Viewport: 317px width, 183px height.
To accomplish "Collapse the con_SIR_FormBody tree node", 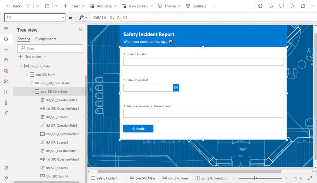I will [x=32, y=91].
